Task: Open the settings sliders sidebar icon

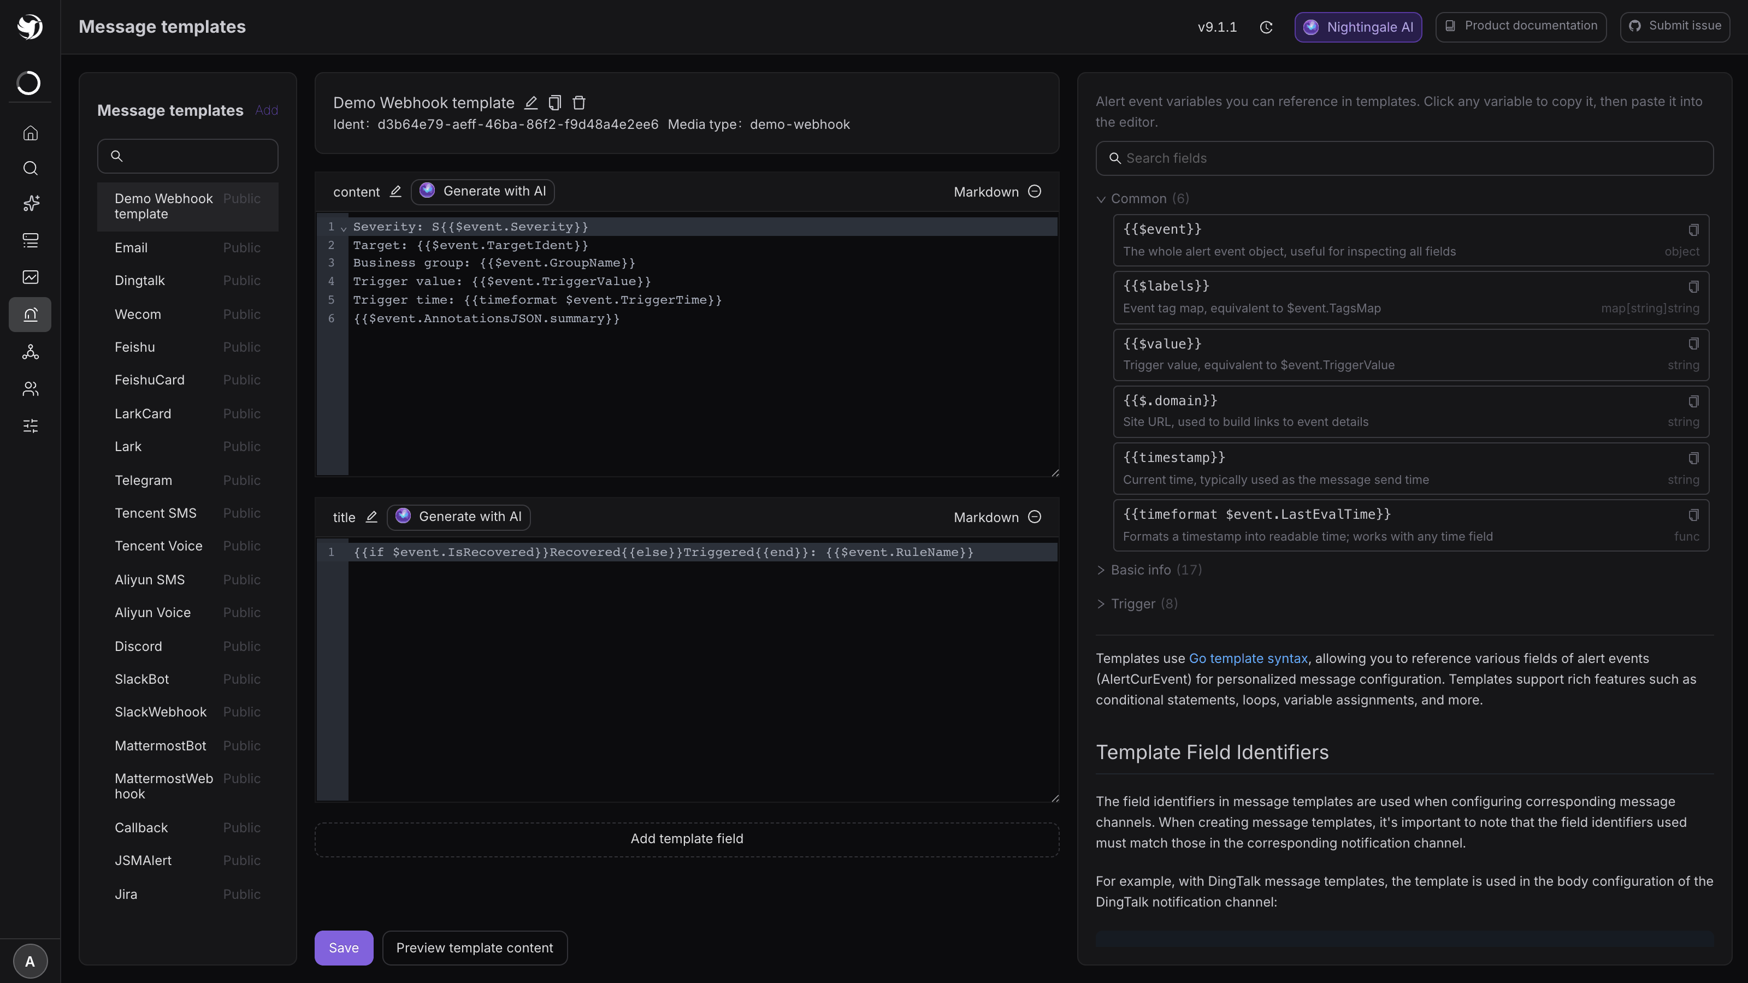Action: pos(30,426)
